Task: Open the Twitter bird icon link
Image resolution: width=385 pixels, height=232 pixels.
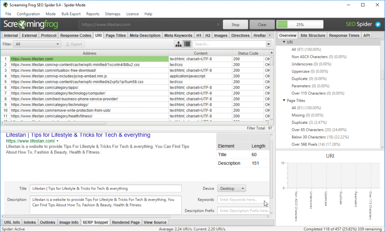Action: (378, 24)
